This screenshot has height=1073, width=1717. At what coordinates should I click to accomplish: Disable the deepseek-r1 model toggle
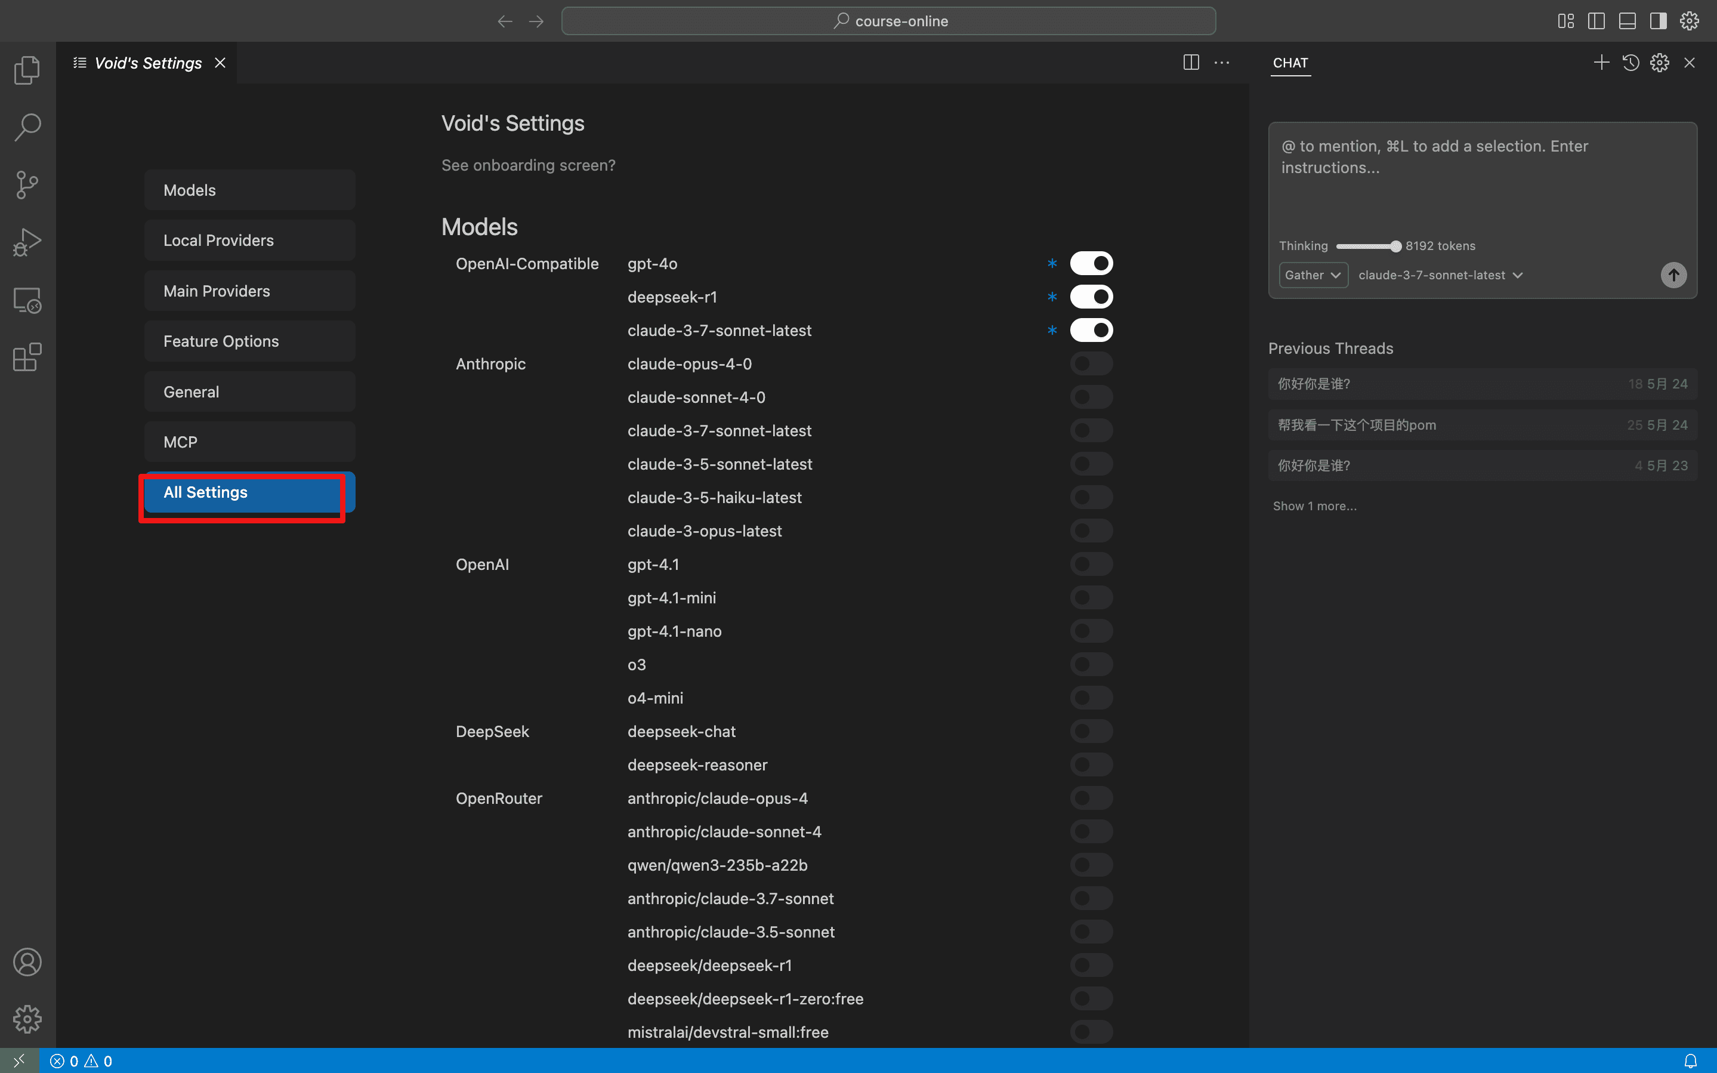coord(1092,297)
